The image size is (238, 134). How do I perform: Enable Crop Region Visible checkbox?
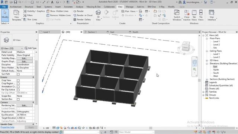(18, 83)
